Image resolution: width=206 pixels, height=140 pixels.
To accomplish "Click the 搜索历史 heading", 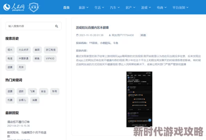I will (12, 39).
